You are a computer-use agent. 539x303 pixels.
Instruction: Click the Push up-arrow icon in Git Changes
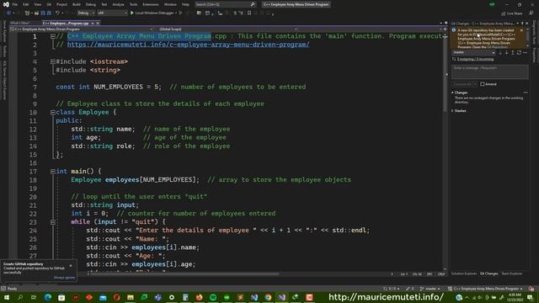pyautogui.click(x=513, y=52)
